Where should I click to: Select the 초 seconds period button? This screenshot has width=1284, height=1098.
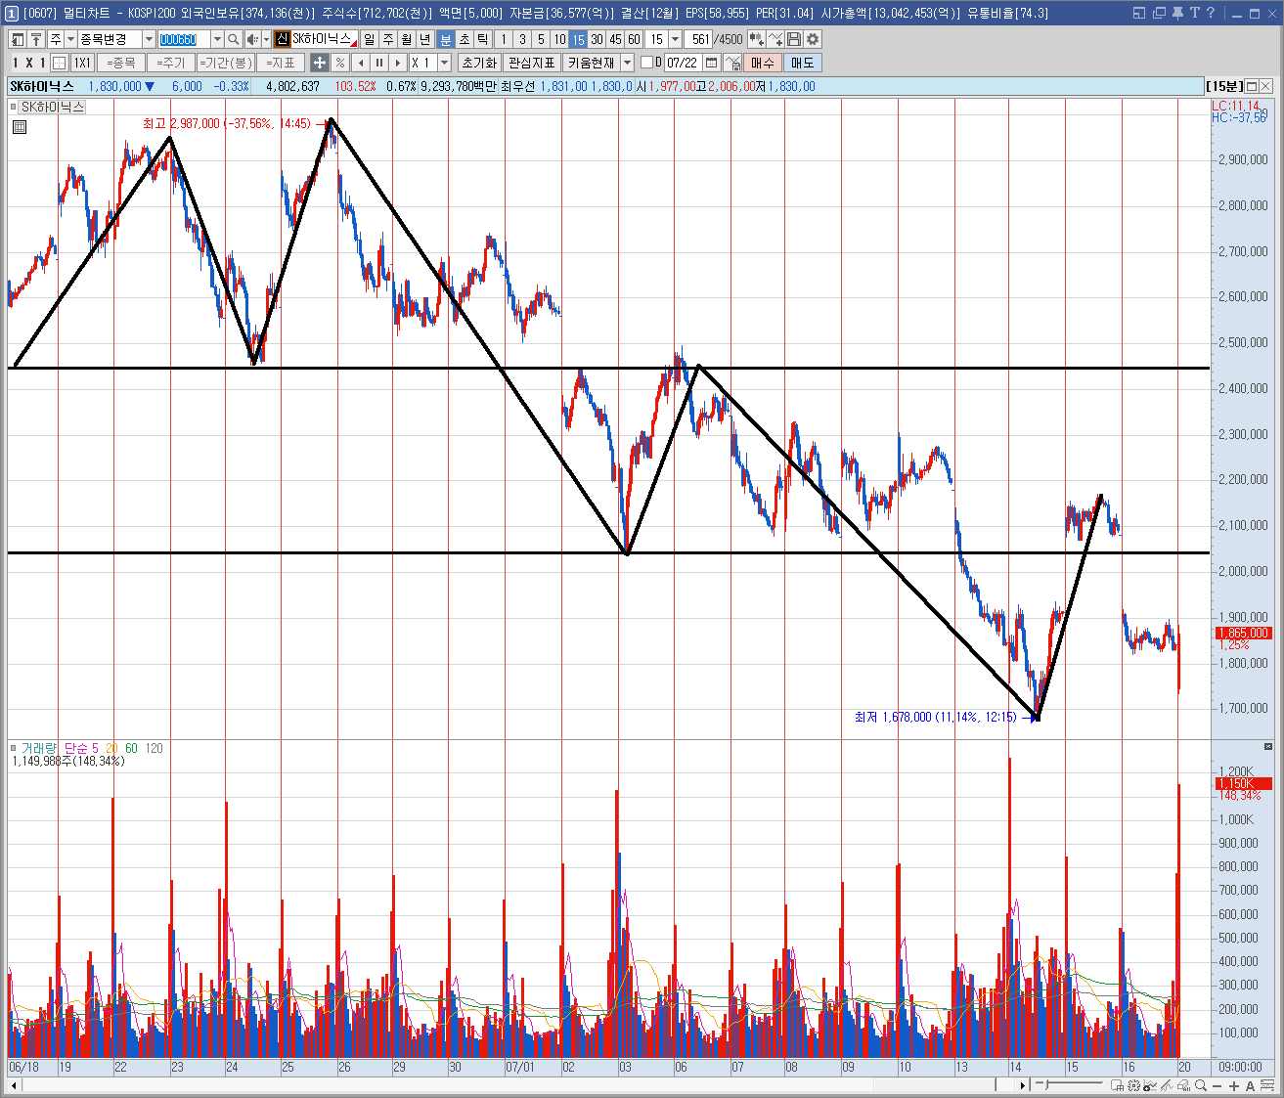[465, 39]
